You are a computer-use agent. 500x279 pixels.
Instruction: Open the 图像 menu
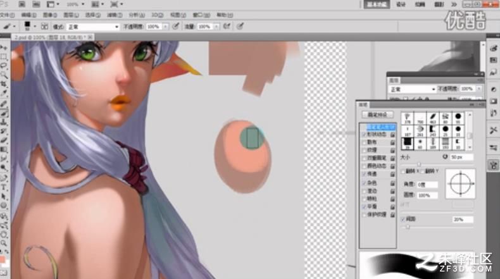pos(50,15)
